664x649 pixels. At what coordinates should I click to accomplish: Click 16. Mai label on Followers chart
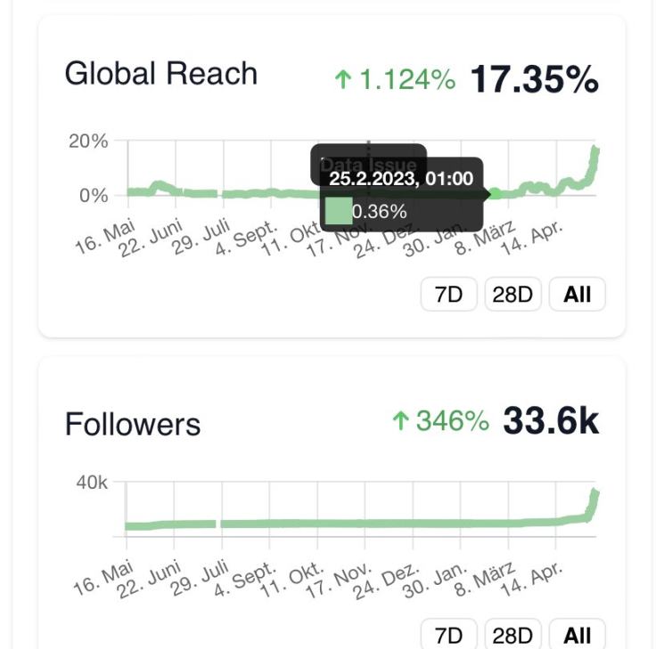103,580
